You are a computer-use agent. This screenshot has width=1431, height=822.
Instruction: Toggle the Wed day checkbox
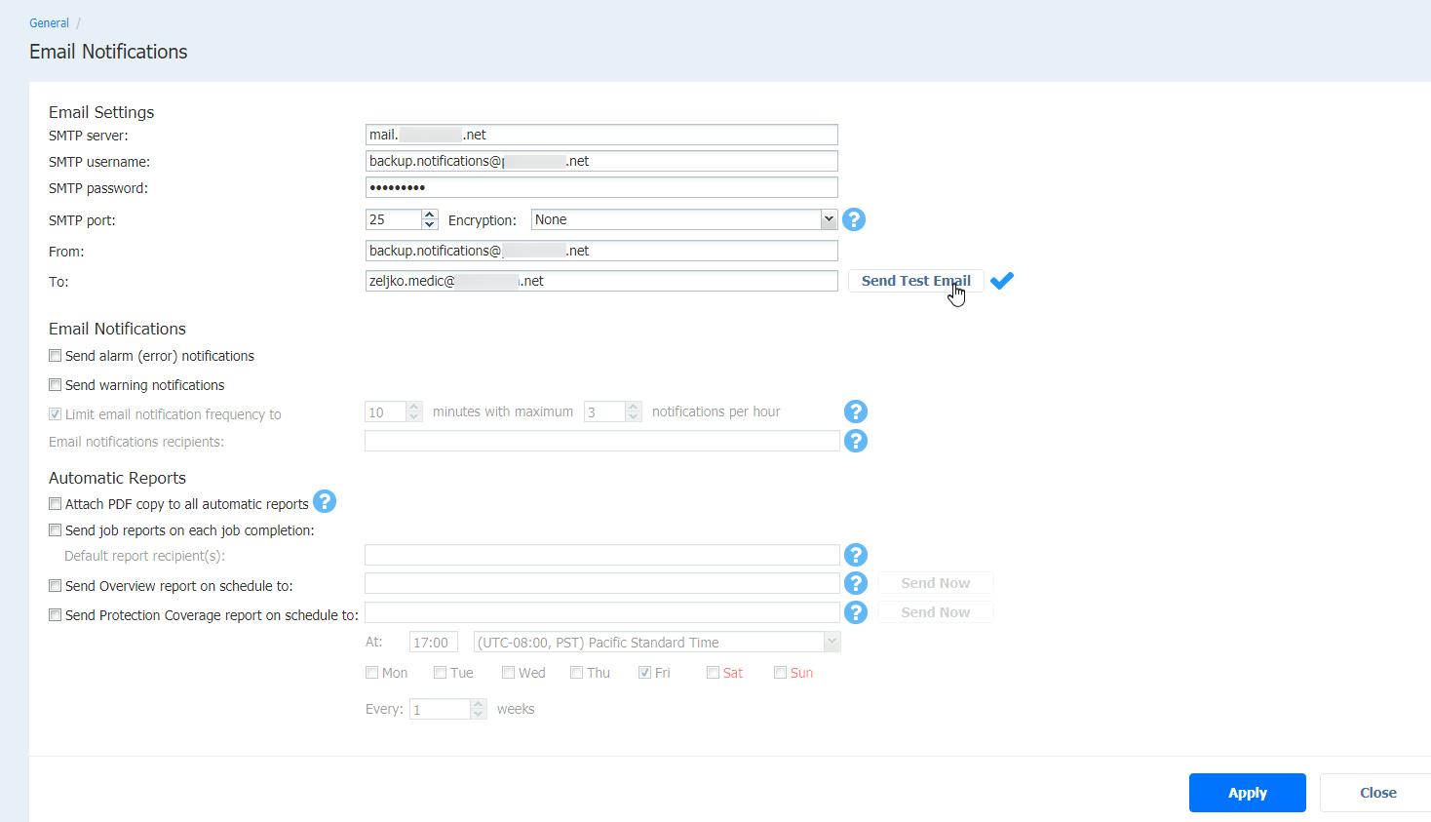508,673
